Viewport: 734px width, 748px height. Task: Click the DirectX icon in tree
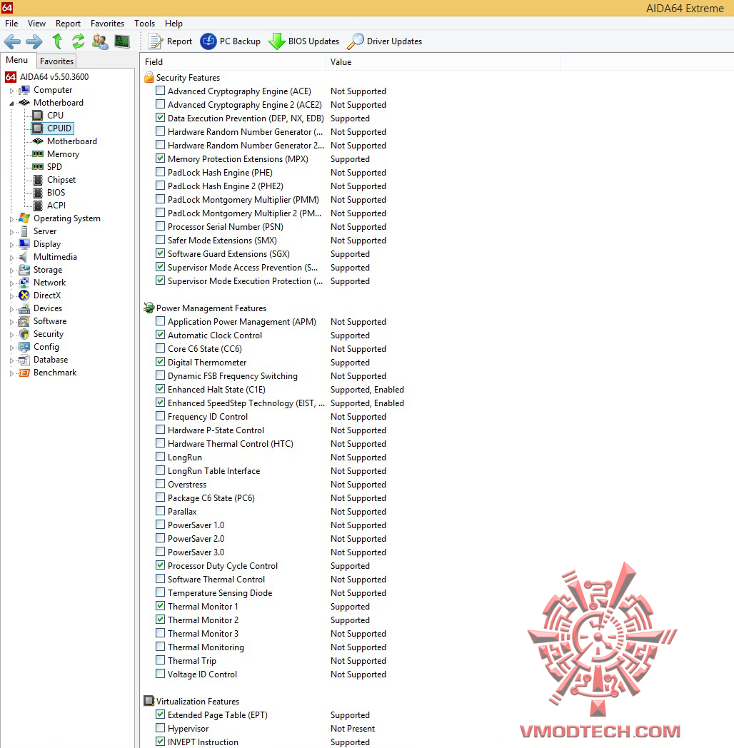coord(24,295)
